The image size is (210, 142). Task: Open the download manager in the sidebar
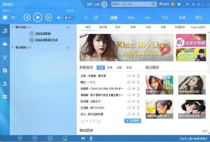pyautogui.click(x=5, y=84)
